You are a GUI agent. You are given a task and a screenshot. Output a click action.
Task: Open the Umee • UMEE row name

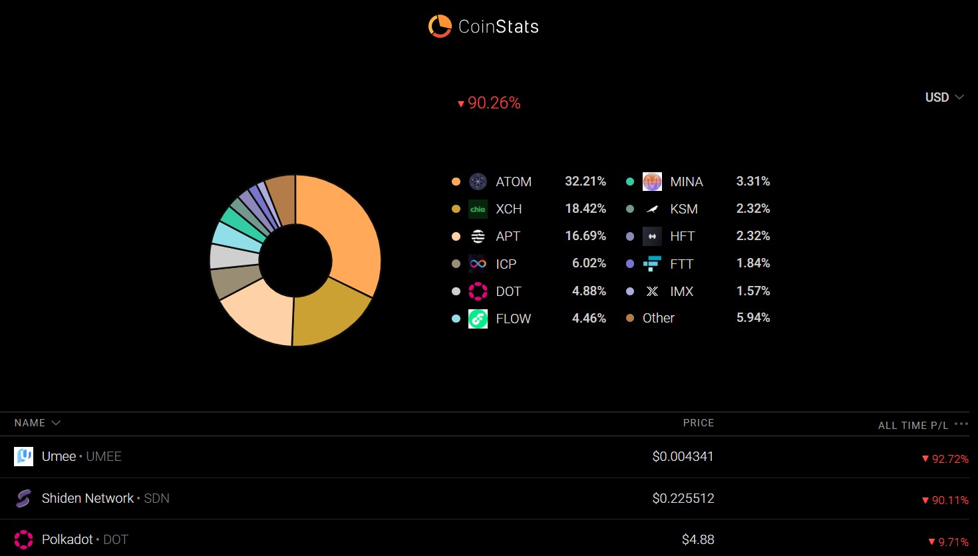[x=82, y=456]
